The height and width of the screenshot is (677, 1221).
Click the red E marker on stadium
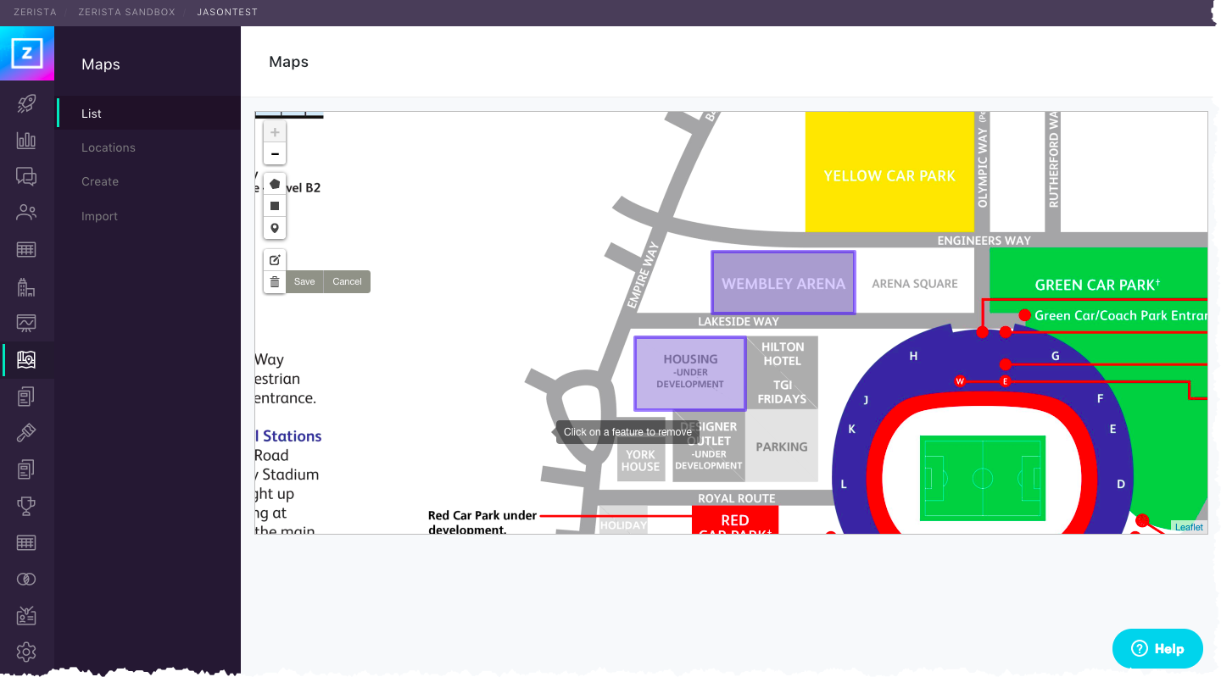click(x=1005, y=381)
